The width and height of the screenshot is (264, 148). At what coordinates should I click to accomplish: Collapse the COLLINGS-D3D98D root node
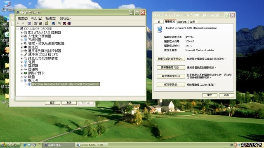(x=18, y=29)
